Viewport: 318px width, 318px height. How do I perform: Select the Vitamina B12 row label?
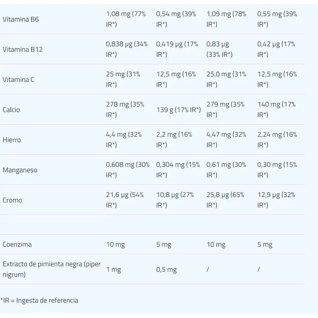(x=22, y=49)
